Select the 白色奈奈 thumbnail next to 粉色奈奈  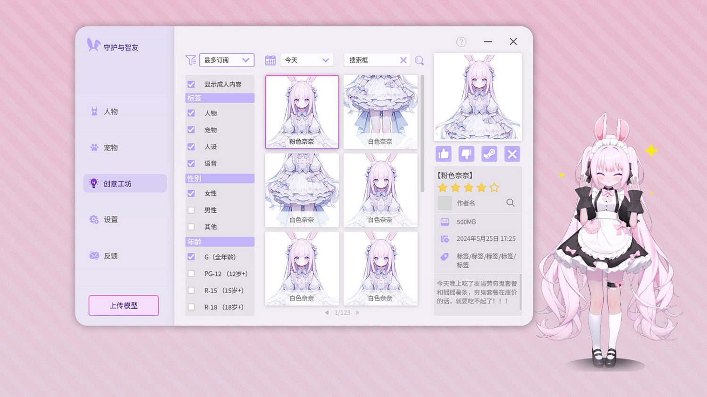pos(380,112)
